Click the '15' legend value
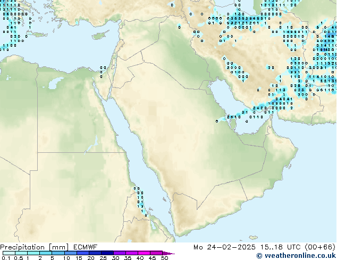The height and width of the screenshot is (260, 337). [x=79, y=258]
